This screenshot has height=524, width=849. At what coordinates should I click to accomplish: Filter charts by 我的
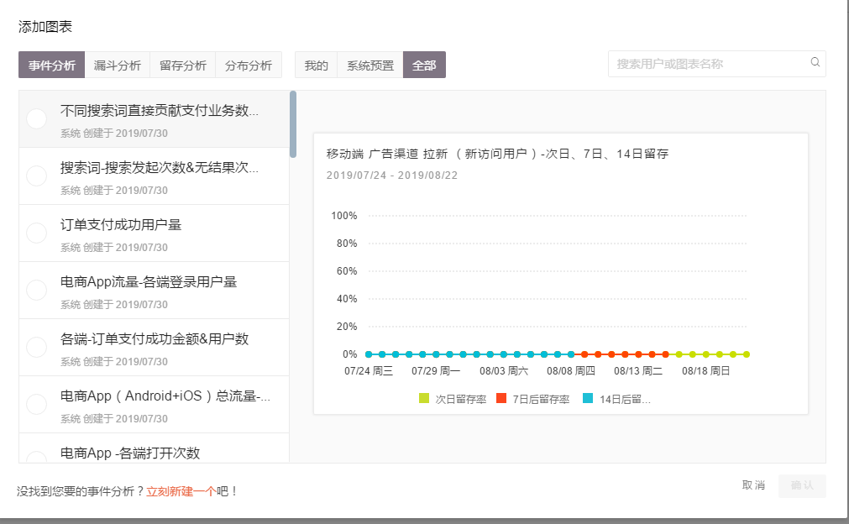point(315,64)
